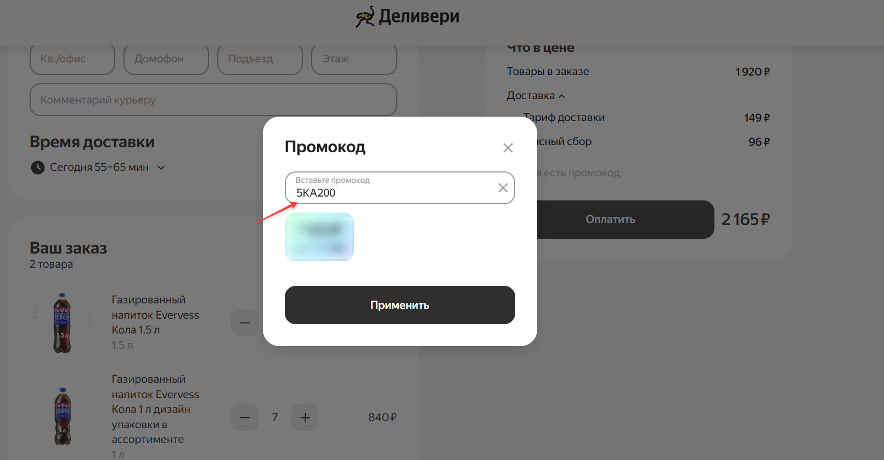Increase quantity of Evervess Кола 1 л
Viewport: 884px width, 460px height.
click(x=305, y=418)
